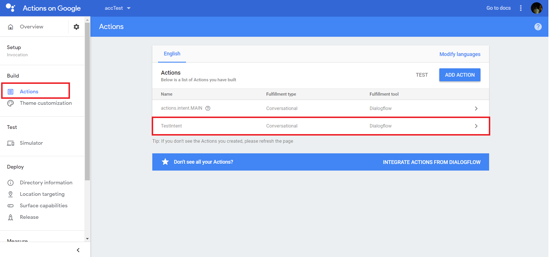Viewport: 551px width, 257px height.
Task: Open Location targeting page
Action: click(42, 194)
